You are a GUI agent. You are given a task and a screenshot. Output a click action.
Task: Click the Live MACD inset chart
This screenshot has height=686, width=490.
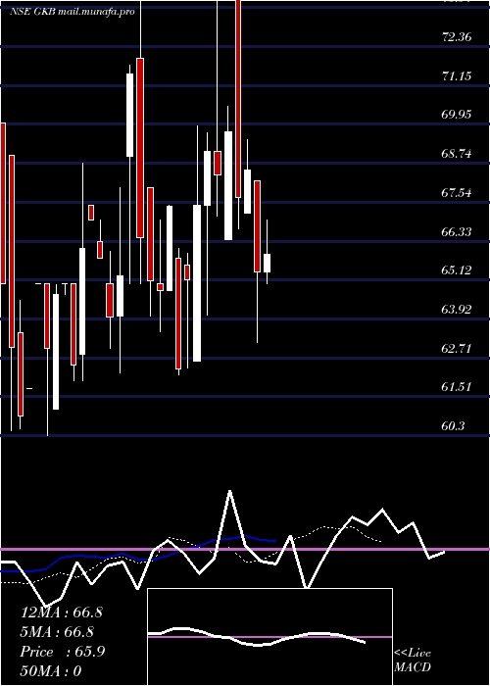click(x=269, y=637)
